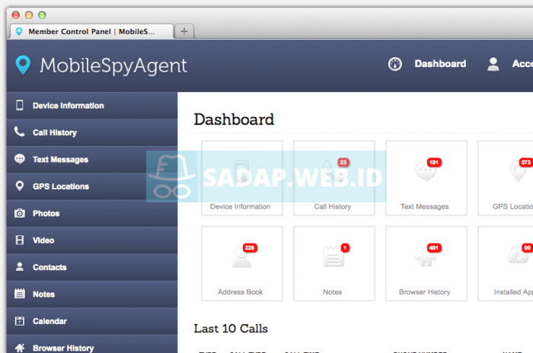This screenshot has width=533, height=353.
Task: Open Device Information in the sidebar
Action: pyautogui.click(x=68, y=106)
